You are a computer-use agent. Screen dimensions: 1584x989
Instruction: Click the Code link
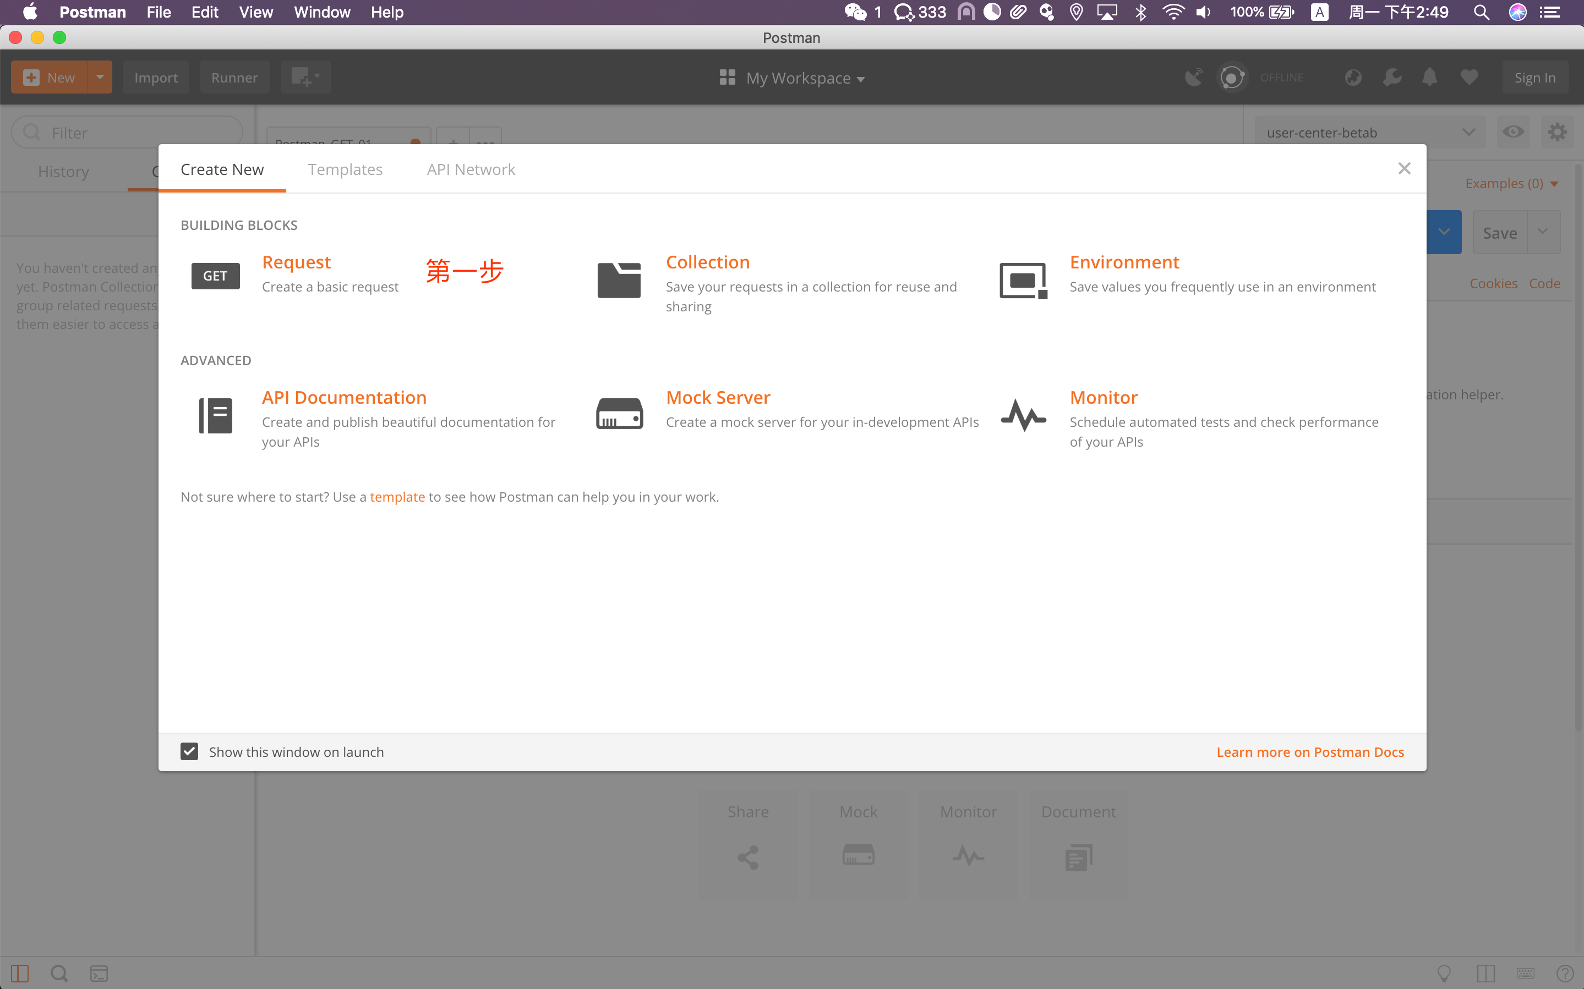click(x=1544, y=283)
